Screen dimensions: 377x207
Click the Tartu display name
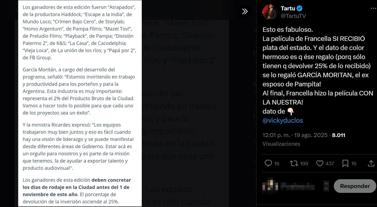(x=288, y=8)
